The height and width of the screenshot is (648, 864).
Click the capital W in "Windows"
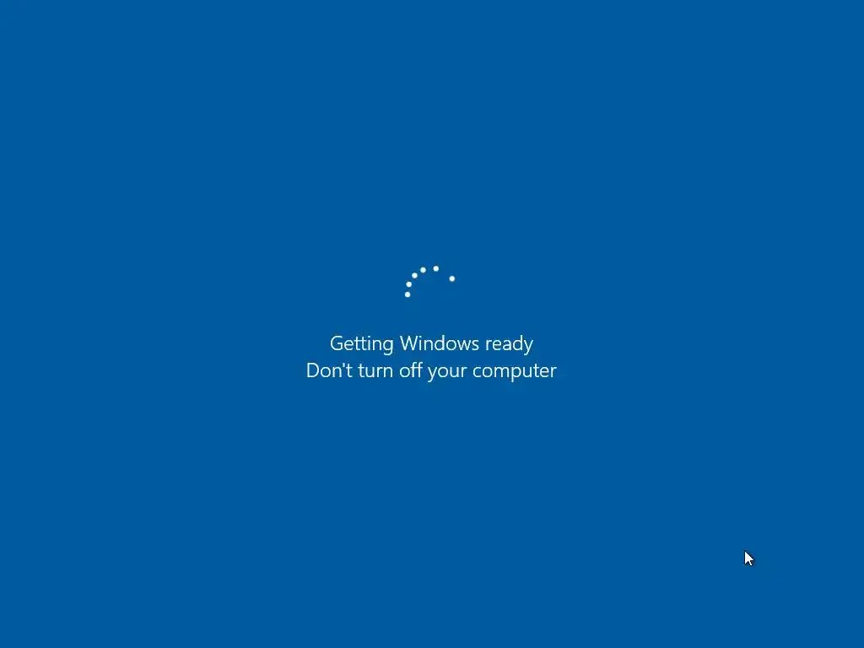point(410,343)
